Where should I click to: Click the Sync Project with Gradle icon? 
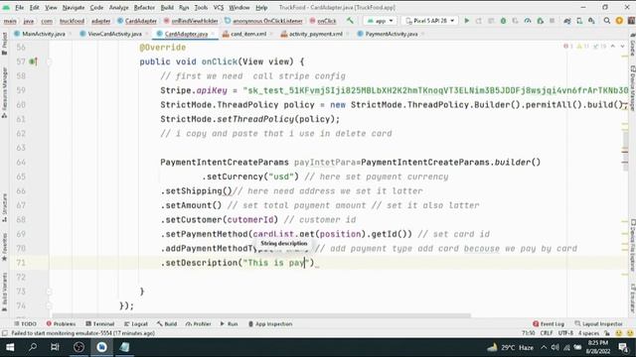click(567, 21)
